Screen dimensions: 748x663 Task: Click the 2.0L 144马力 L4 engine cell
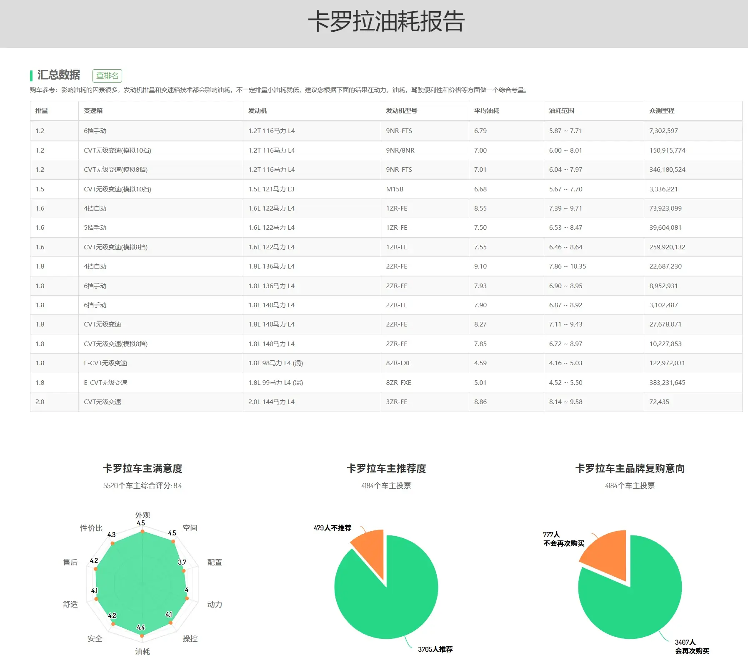(271, 402)
